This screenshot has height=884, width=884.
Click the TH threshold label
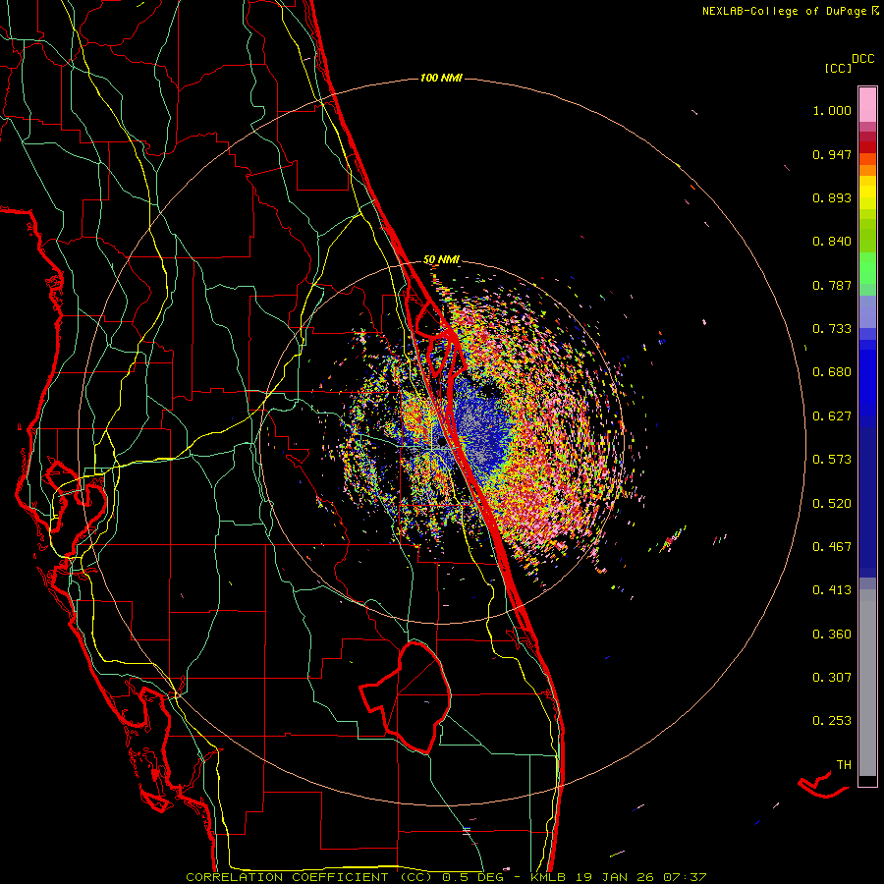click(844, 765)
